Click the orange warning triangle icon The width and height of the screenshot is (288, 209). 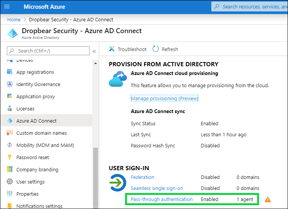268,199
